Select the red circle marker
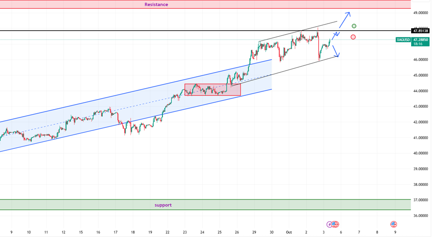 [353, 37]
